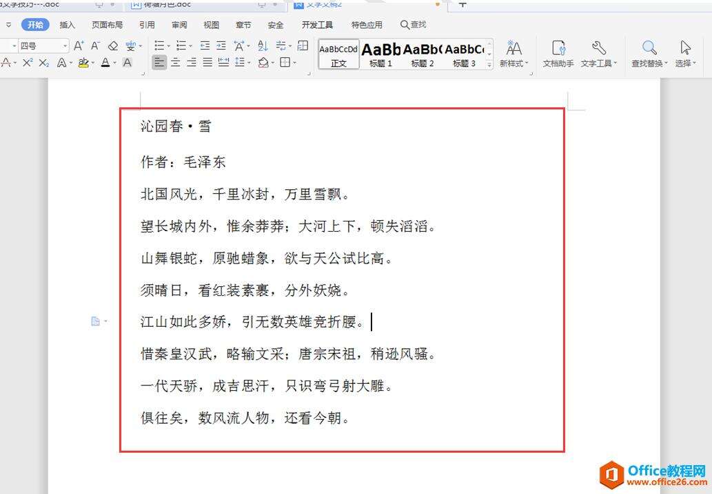Apply the 标题 1 style
Viewport: 712px width, 494px height.
point(380,54)
